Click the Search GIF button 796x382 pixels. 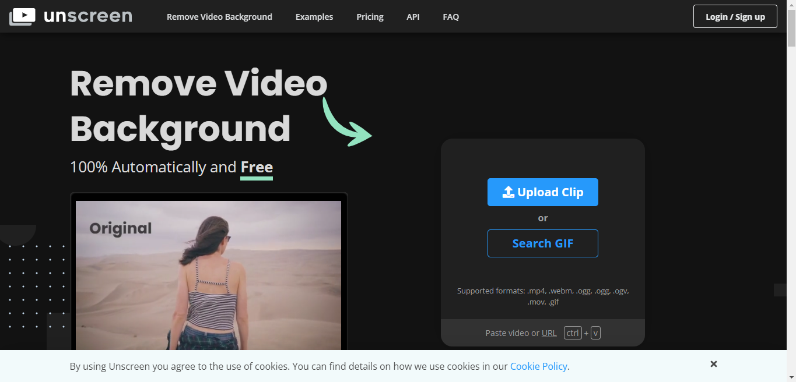tap(542, 243)
